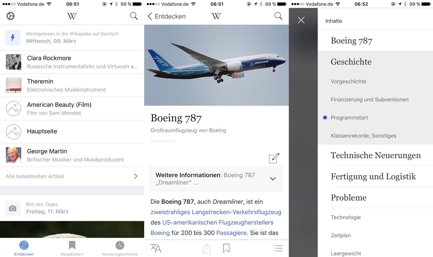Close the Inhalte contents panel
This screenshot has width=433, height=257.
pyautogui.click(x=301, y=20)
